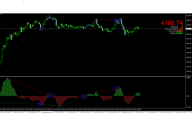Open the GBPJPYb M15 chart tab
The height and width of the screenshot is (113, 192).
(127, 112)
